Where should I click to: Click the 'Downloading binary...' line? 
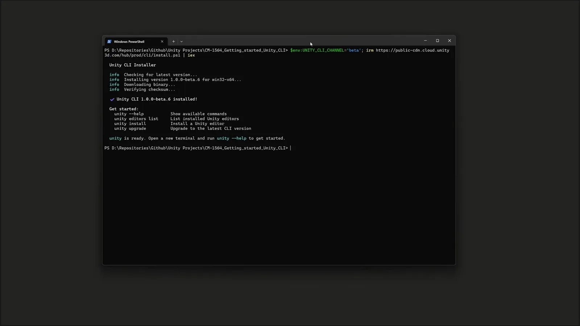(x=142, y=84)
